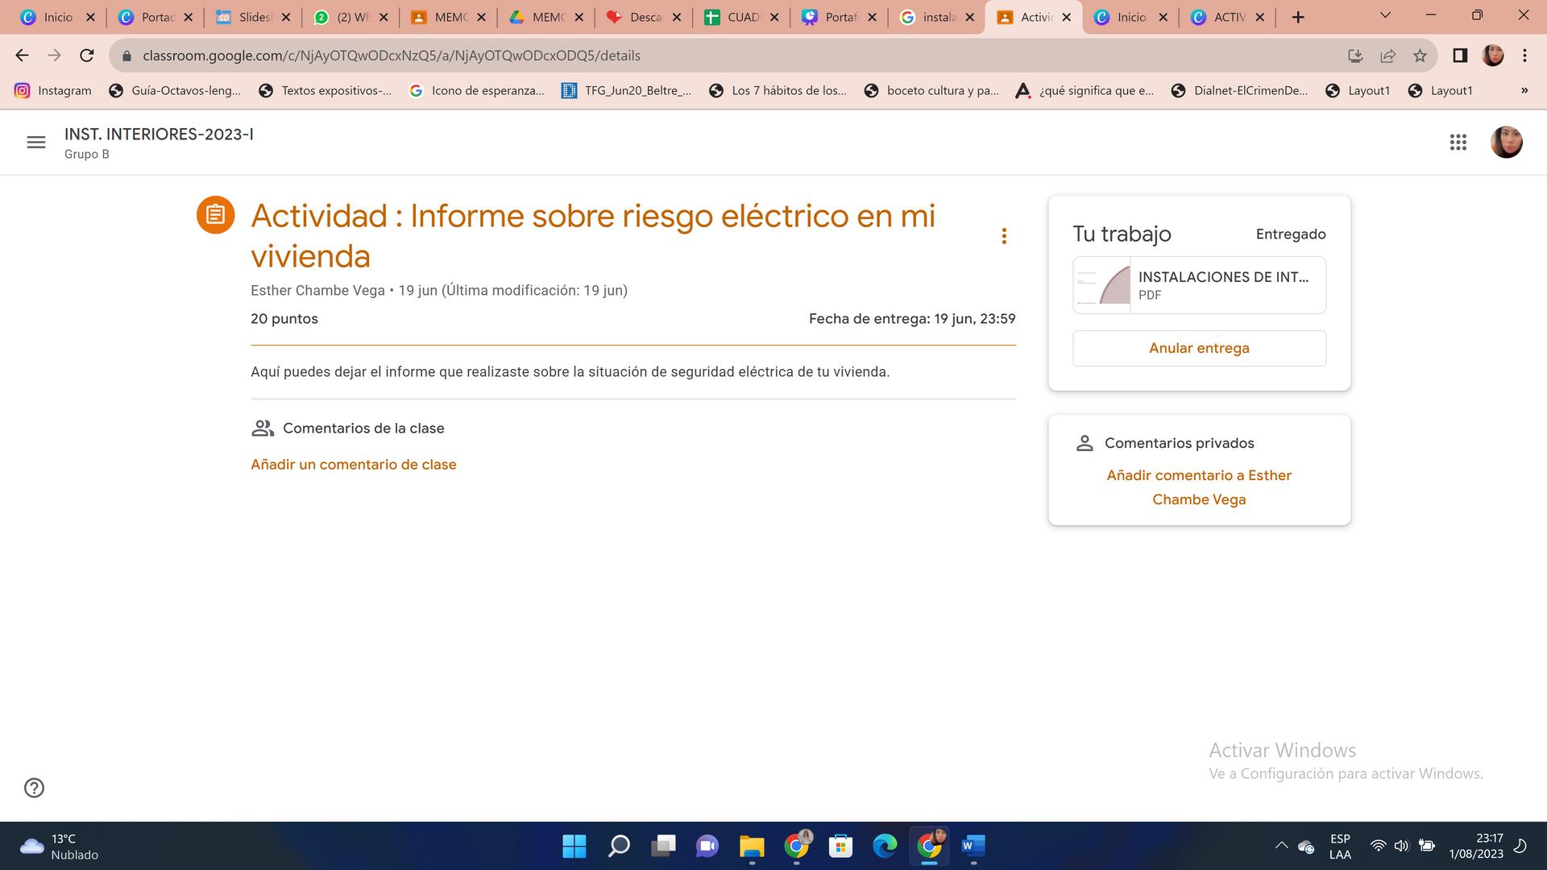The width and height of the screenshot is (1547, 870).
Task: Click Añadir un comentario de clase
Action: click(x=353, y=465)
